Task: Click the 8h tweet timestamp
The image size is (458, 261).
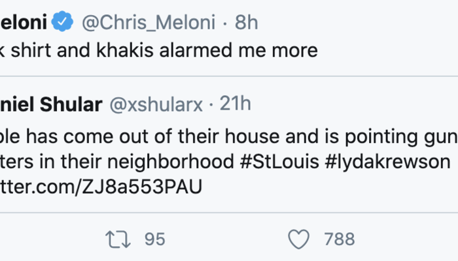Action: coord(247,23)
